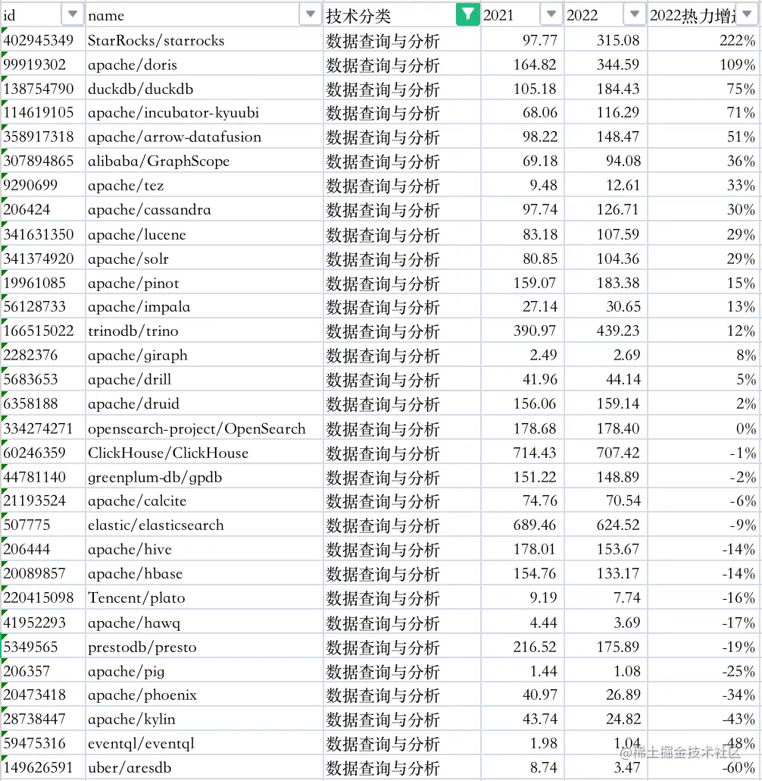Select cell apache/solr
Screen dimensions: 762x781
[204, 259]
